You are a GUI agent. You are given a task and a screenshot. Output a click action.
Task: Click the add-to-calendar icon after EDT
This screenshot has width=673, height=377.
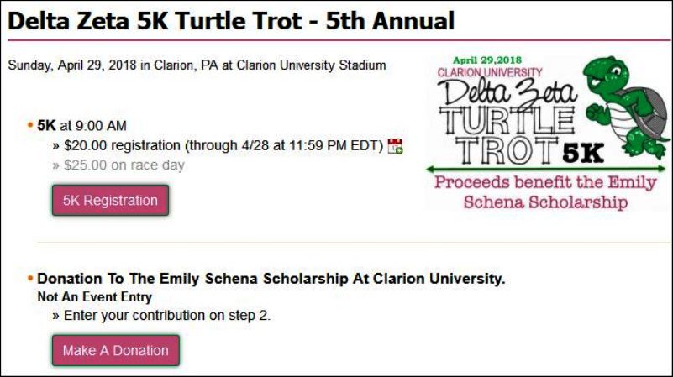[x=395, y=146]
